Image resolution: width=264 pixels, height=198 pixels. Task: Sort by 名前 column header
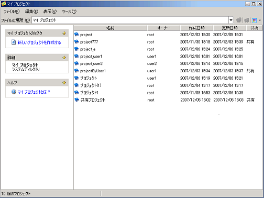pos(110,28)
